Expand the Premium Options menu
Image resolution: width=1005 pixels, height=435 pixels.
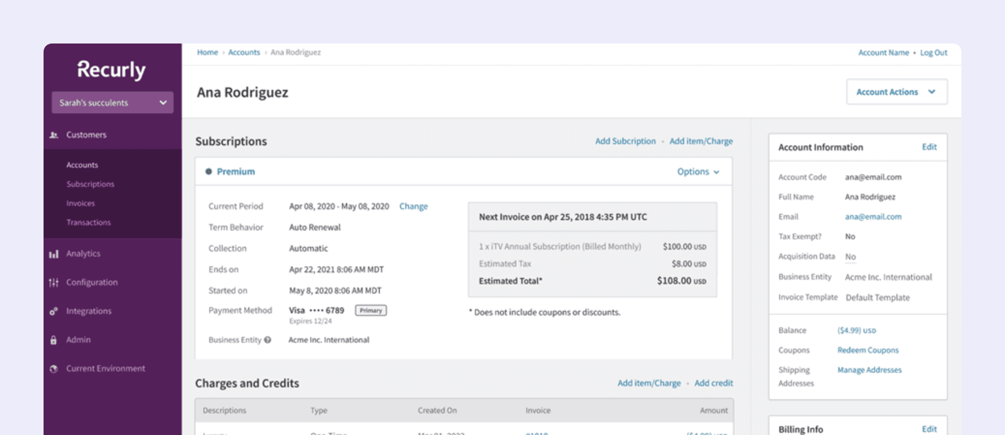pos(698,172)
